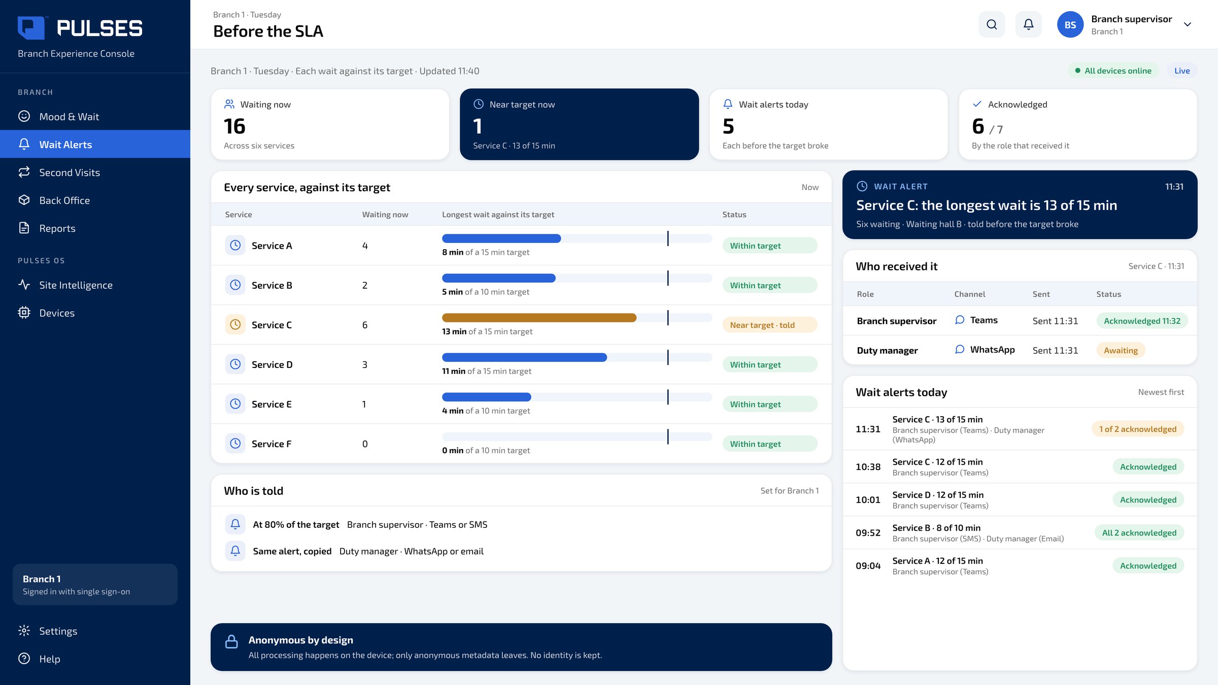
Task: Select Wait Alerts sidebar item
Action: tap(95, 144)
